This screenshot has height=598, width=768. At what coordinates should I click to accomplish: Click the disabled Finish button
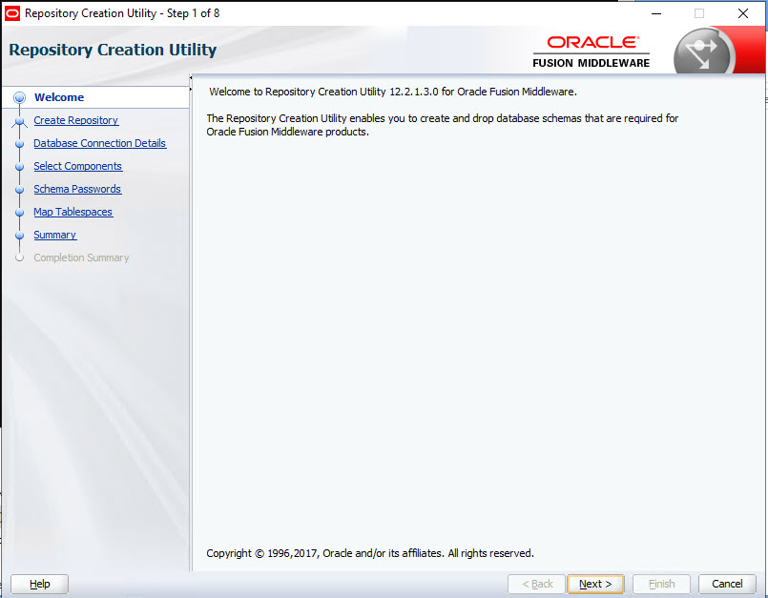coord(661,584)
